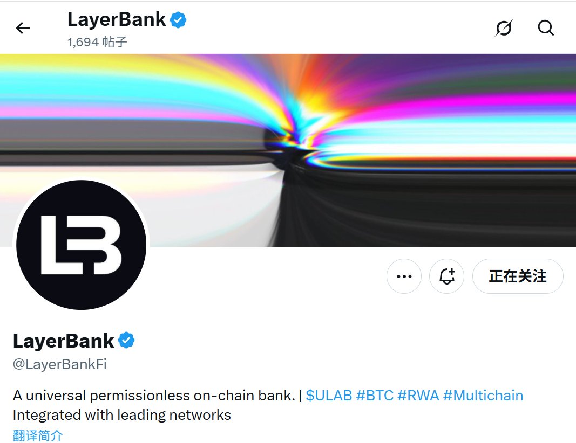Open the LB profile avatar

[x=81, y=245]
